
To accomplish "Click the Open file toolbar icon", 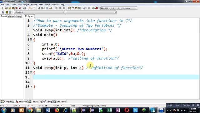I will 7,8.
